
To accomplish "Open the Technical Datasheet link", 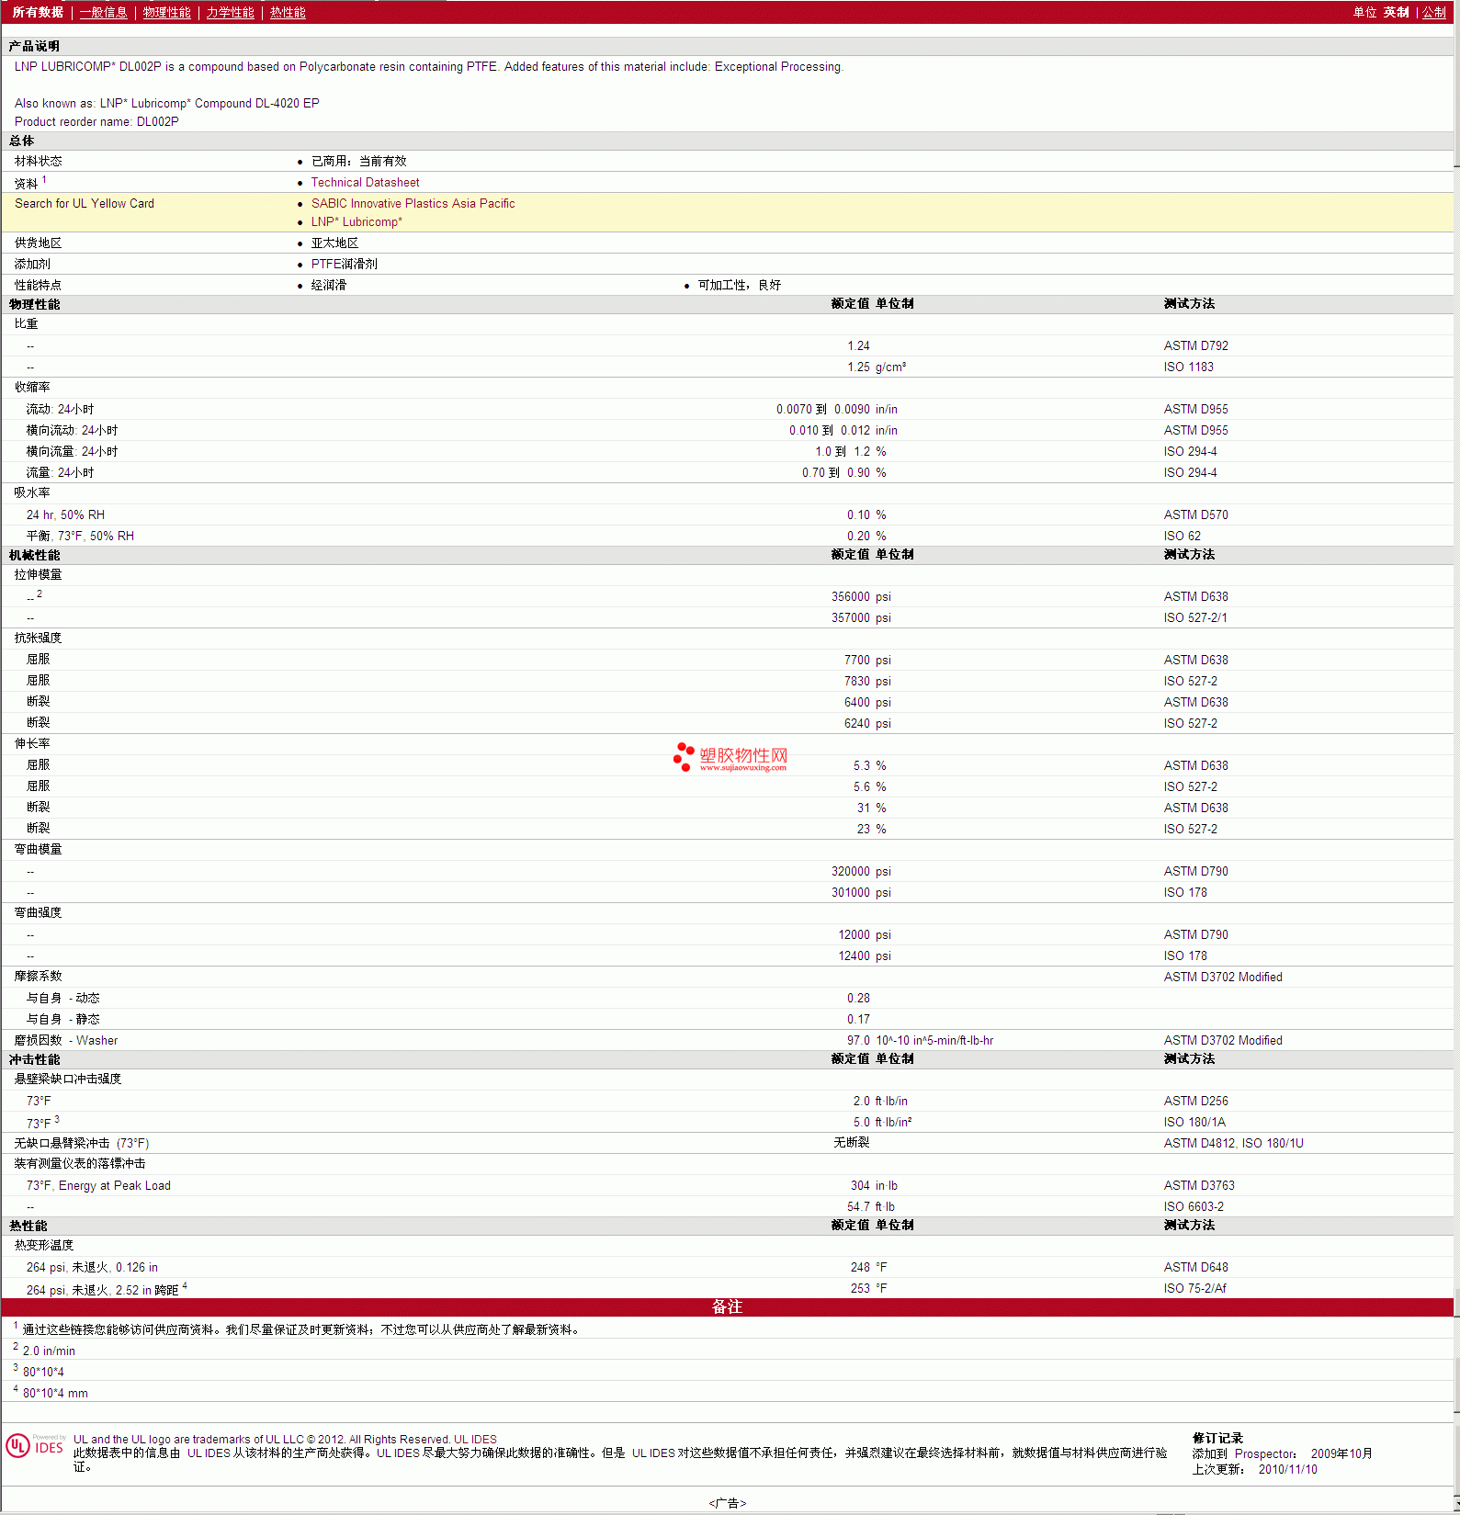I will point(365,183).
